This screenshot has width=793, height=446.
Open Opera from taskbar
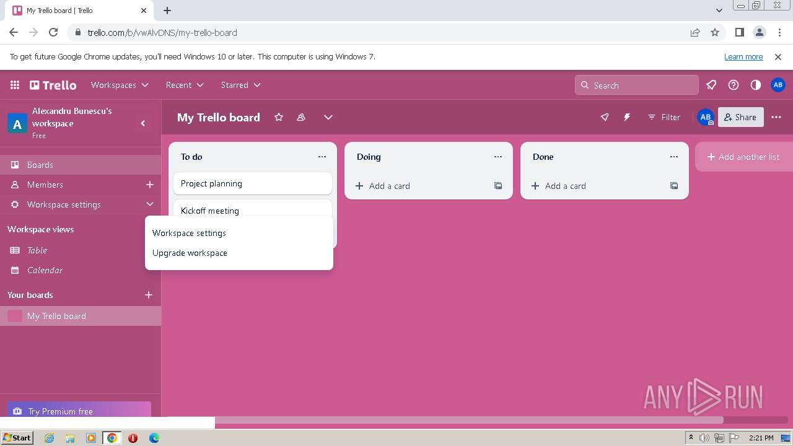(133, 438)
